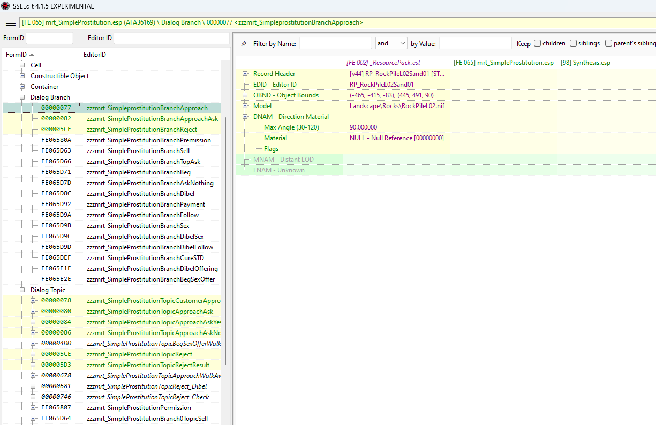
Task: Select record FE065D71 BranchBeg
Action: [x=111, y=172]
